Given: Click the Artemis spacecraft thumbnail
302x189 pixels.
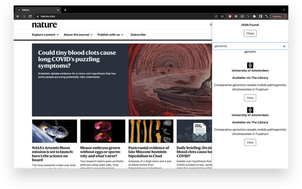Looking at the screenshot, I should [x=55, y=131].
